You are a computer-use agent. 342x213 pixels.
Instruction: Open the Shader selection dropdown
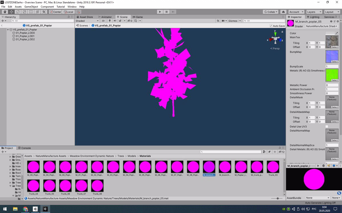(x=321, y=26)
